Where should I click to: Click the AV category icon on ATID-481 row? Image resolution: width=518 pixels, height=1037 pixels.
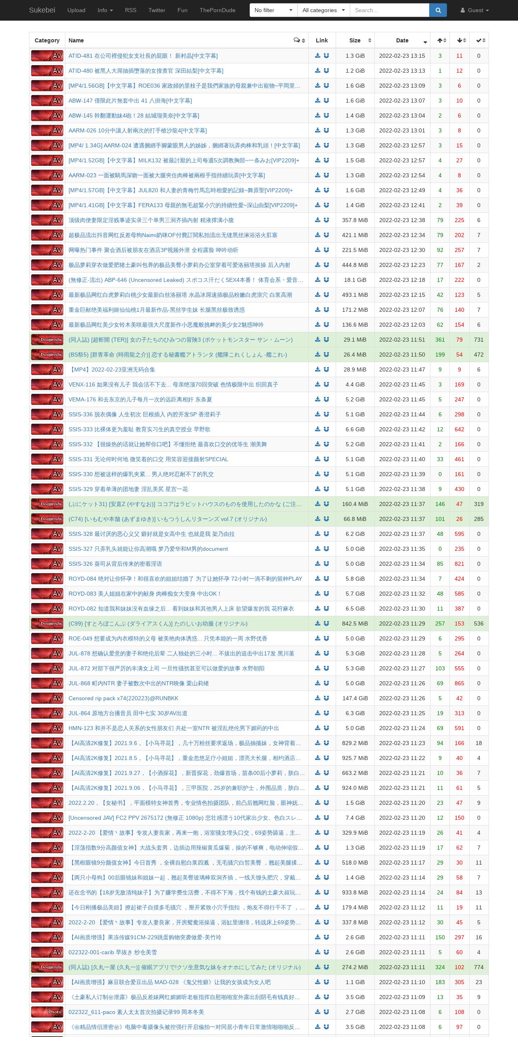[x=47, y=56]
